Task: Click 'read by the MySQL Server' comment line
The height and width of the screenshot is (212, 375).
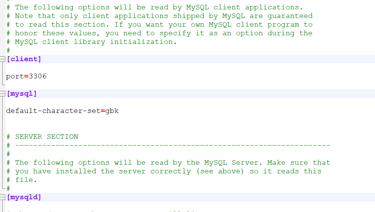Action: click(x=168, y=162)
